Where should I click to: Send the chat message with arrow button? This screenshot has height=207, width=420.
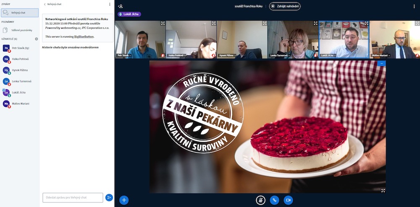[x=109, y=198]
